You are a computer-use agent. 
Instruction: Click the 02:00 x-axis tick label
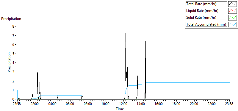pyautogui.click(x=35, y=104)
